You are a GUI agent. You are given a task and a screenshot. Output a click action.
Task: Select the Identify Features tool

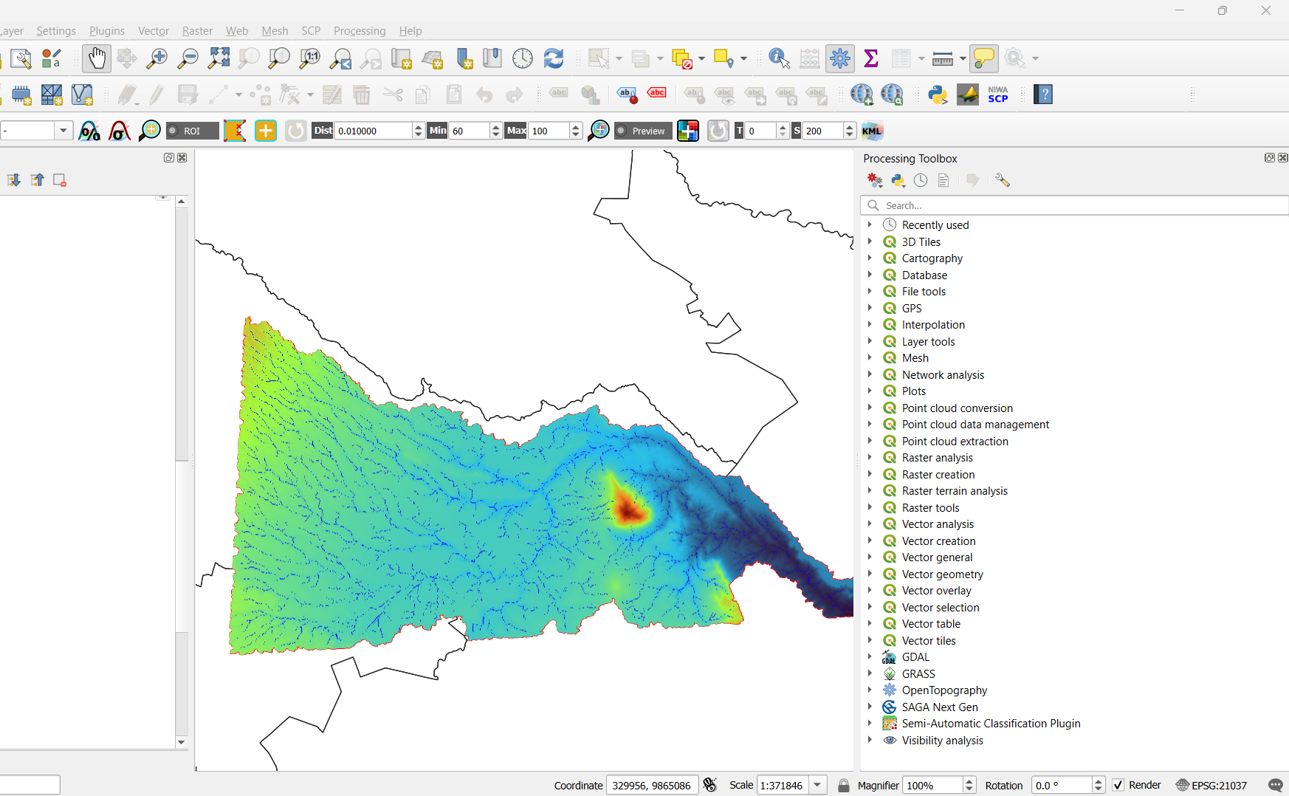[x=779, y=58]
